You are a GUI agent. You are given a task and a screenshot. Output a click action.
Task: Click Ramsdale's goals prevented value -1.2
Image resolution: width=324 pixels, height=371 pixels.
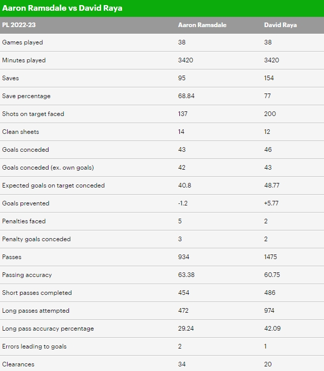click(x=183, y=203)
